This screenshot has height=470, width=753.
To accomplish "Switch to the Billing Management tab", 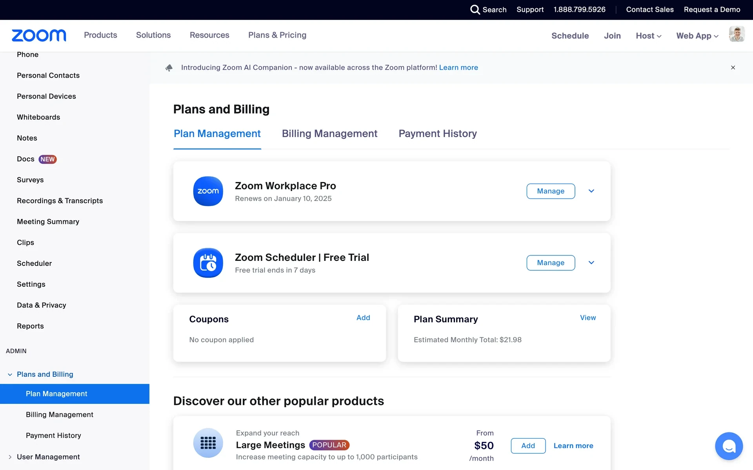I will tap(329, 134).
